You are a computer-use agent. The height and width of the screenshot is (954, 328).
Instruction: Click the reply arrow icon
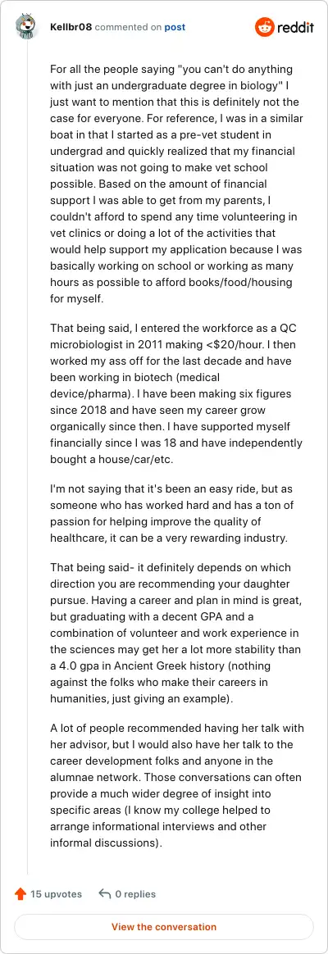[x=105, y=894]
